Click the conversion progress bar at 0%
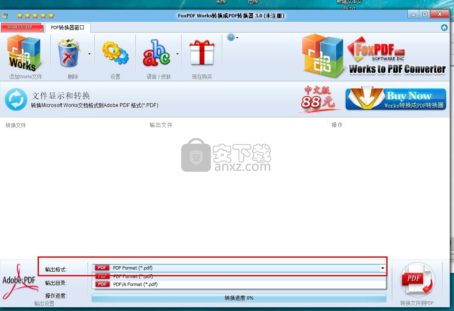Screen dimensions: 454x311 (x=239, y=298)
